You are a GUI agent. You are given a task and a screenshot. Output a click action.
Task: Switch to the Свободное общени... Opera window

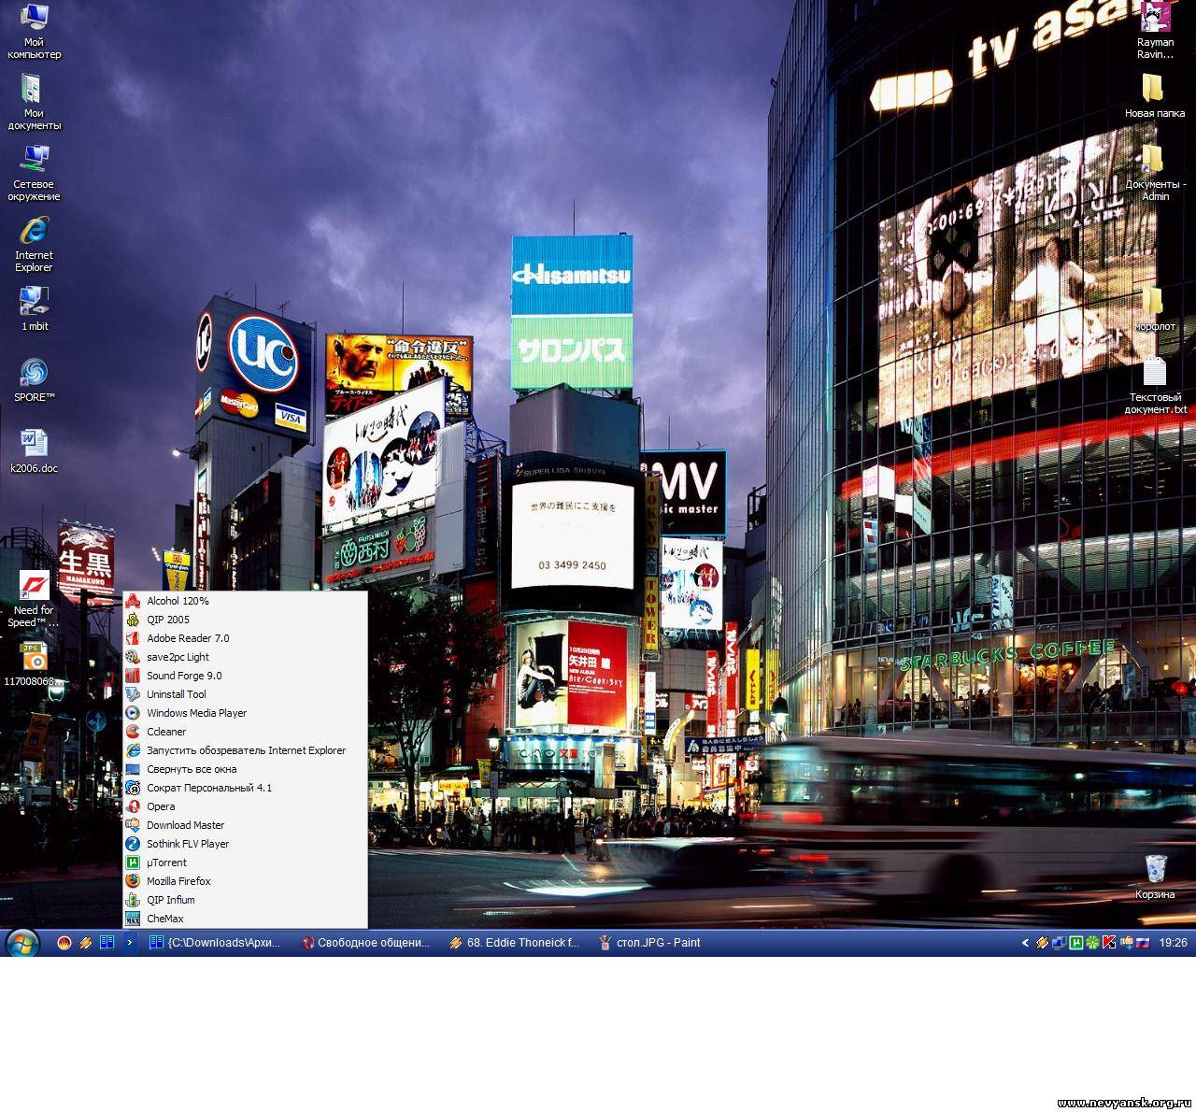pos(367,943)
